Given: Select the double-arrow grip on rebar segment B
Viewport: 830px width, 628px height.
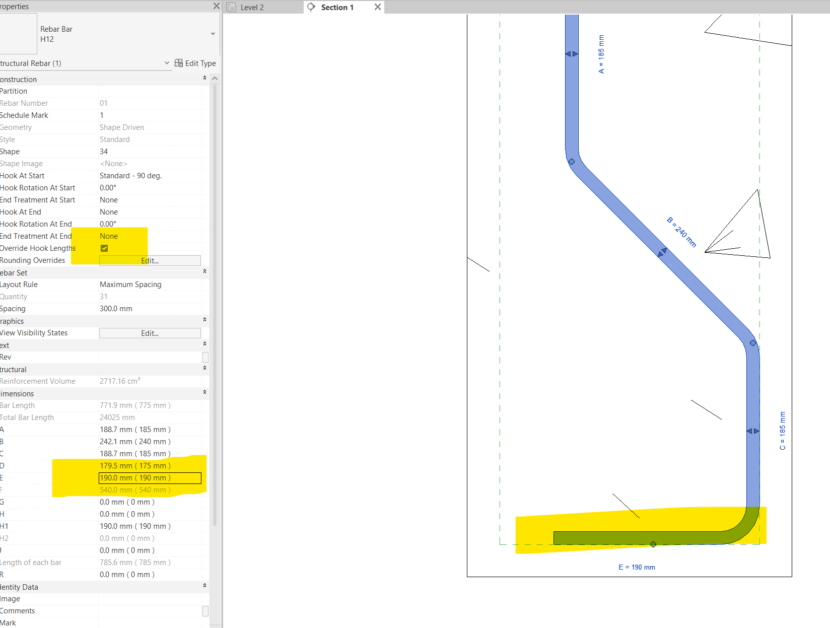Looking at the screenshot, I should [662, 253].
